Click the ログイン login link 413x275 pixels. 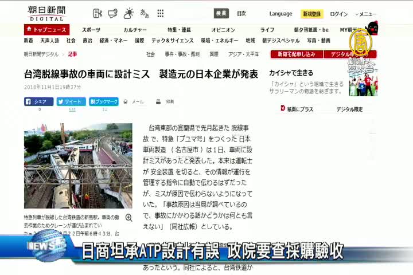coord(339,14)
